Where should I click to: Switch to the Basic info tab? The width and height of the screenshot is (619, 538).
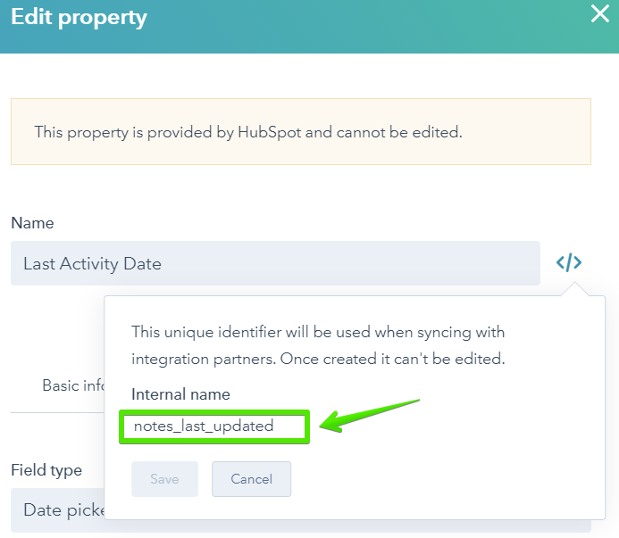73,385
